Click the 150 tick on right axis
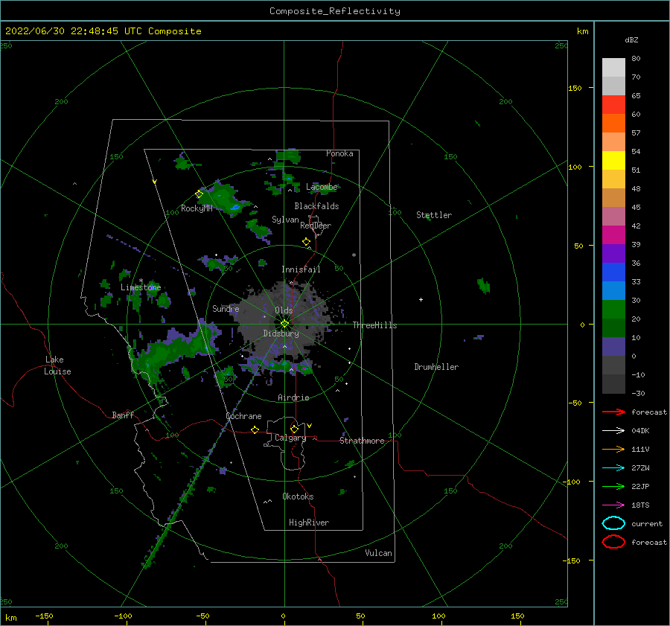 click(x=575, y=88)
